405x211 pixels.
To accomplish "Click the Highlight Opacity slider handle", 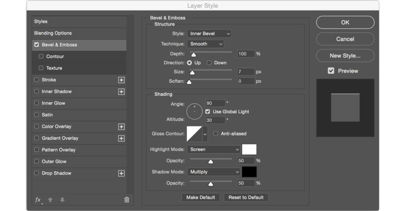I will (x=211, y=161).
